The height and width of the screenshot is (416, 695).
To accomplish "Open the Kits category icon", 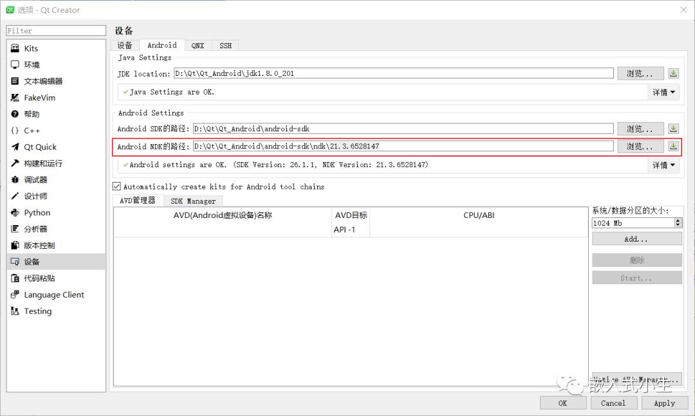I will pos(15,48).
